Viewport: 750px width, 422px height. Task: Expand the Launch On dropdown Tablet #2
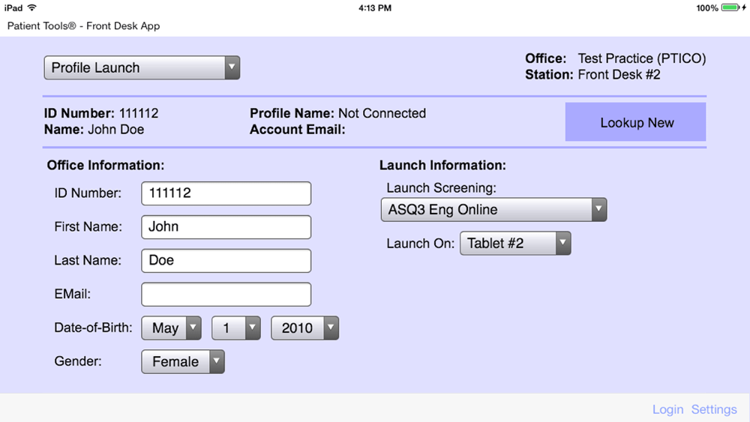[x=515, y=244]
